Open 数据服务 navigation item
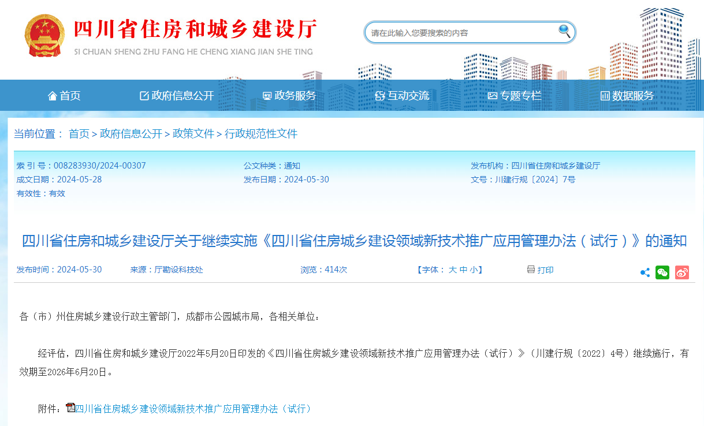This screenshot has height=426, width=704. 627,96
